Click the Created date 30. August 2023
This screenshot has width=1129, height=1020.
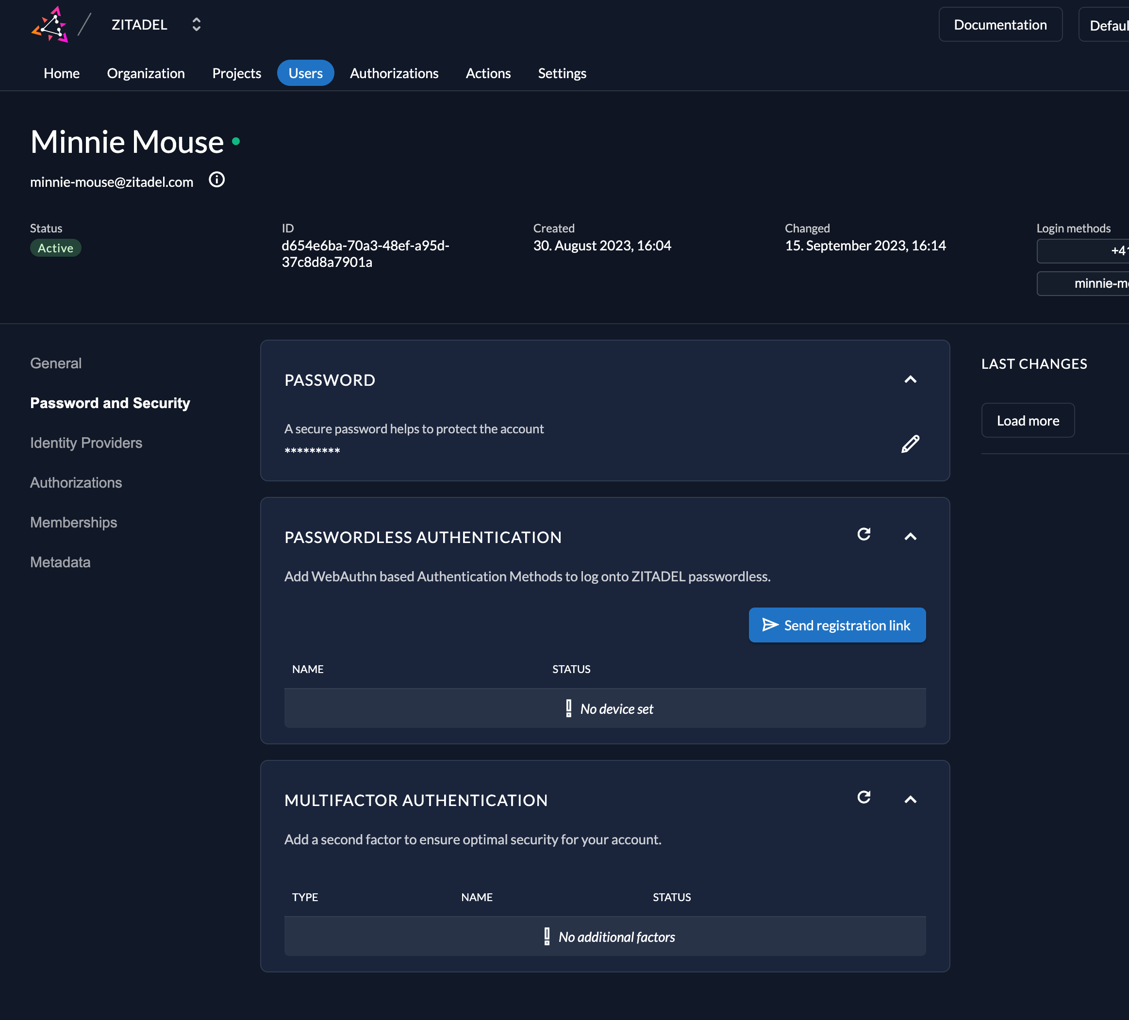coord(602,245)
